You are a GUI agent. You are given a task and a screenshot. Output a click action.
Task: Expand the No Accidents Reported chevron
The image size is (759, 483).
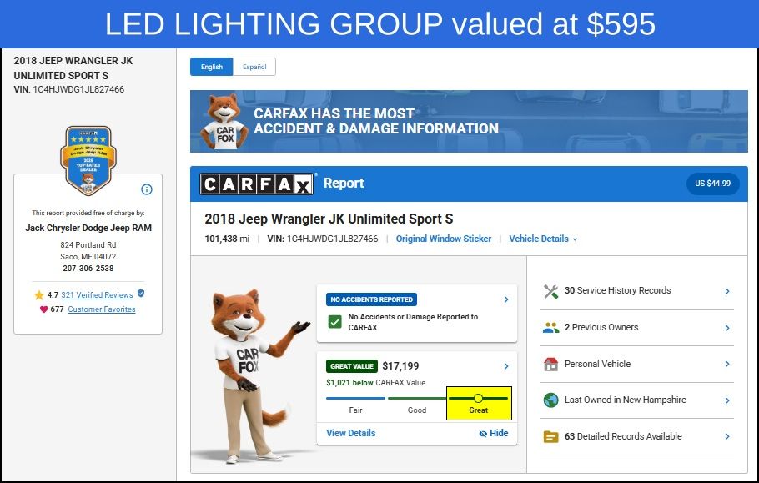coord(505,299)
